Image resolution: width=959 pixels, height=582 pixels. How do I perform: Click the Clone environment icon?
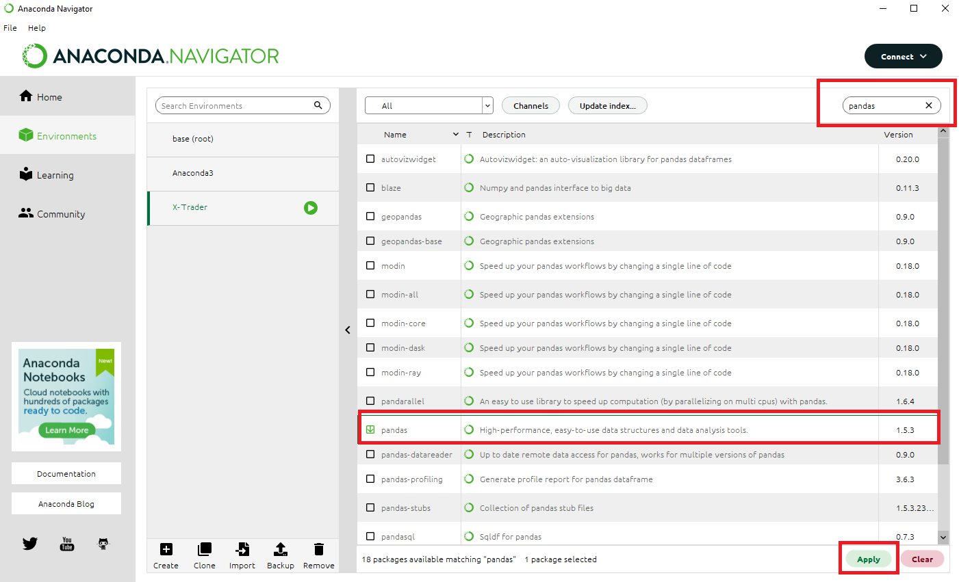pos(204,549)
